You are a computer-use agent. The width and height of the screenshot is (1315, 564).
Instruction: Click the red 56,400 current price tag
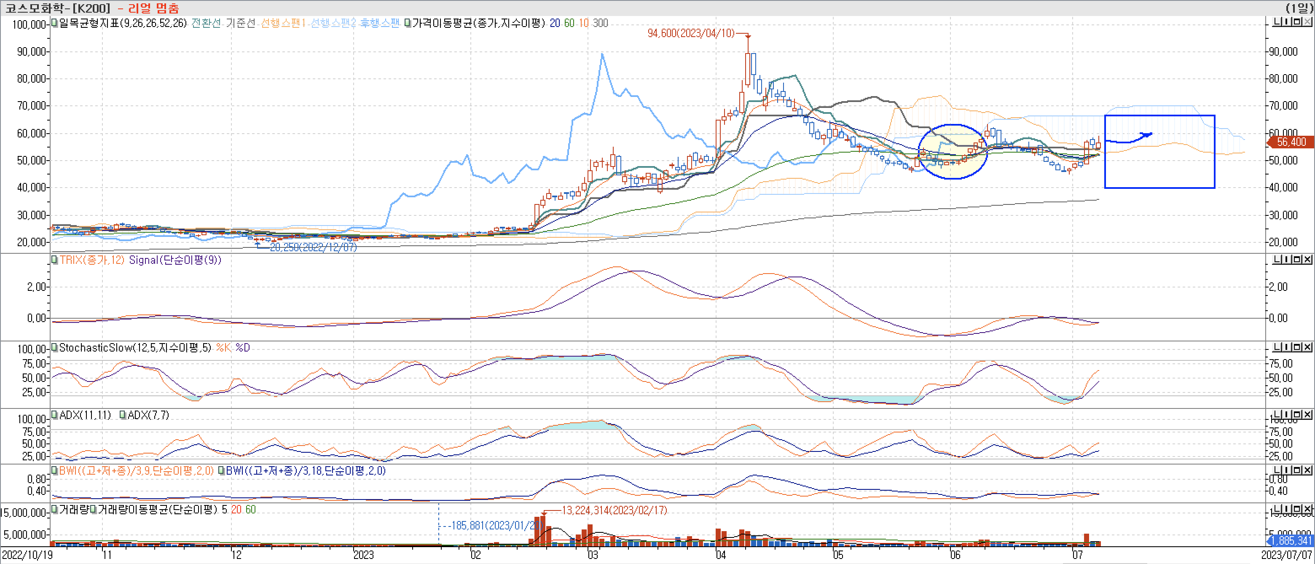(x=1291, y=142)
